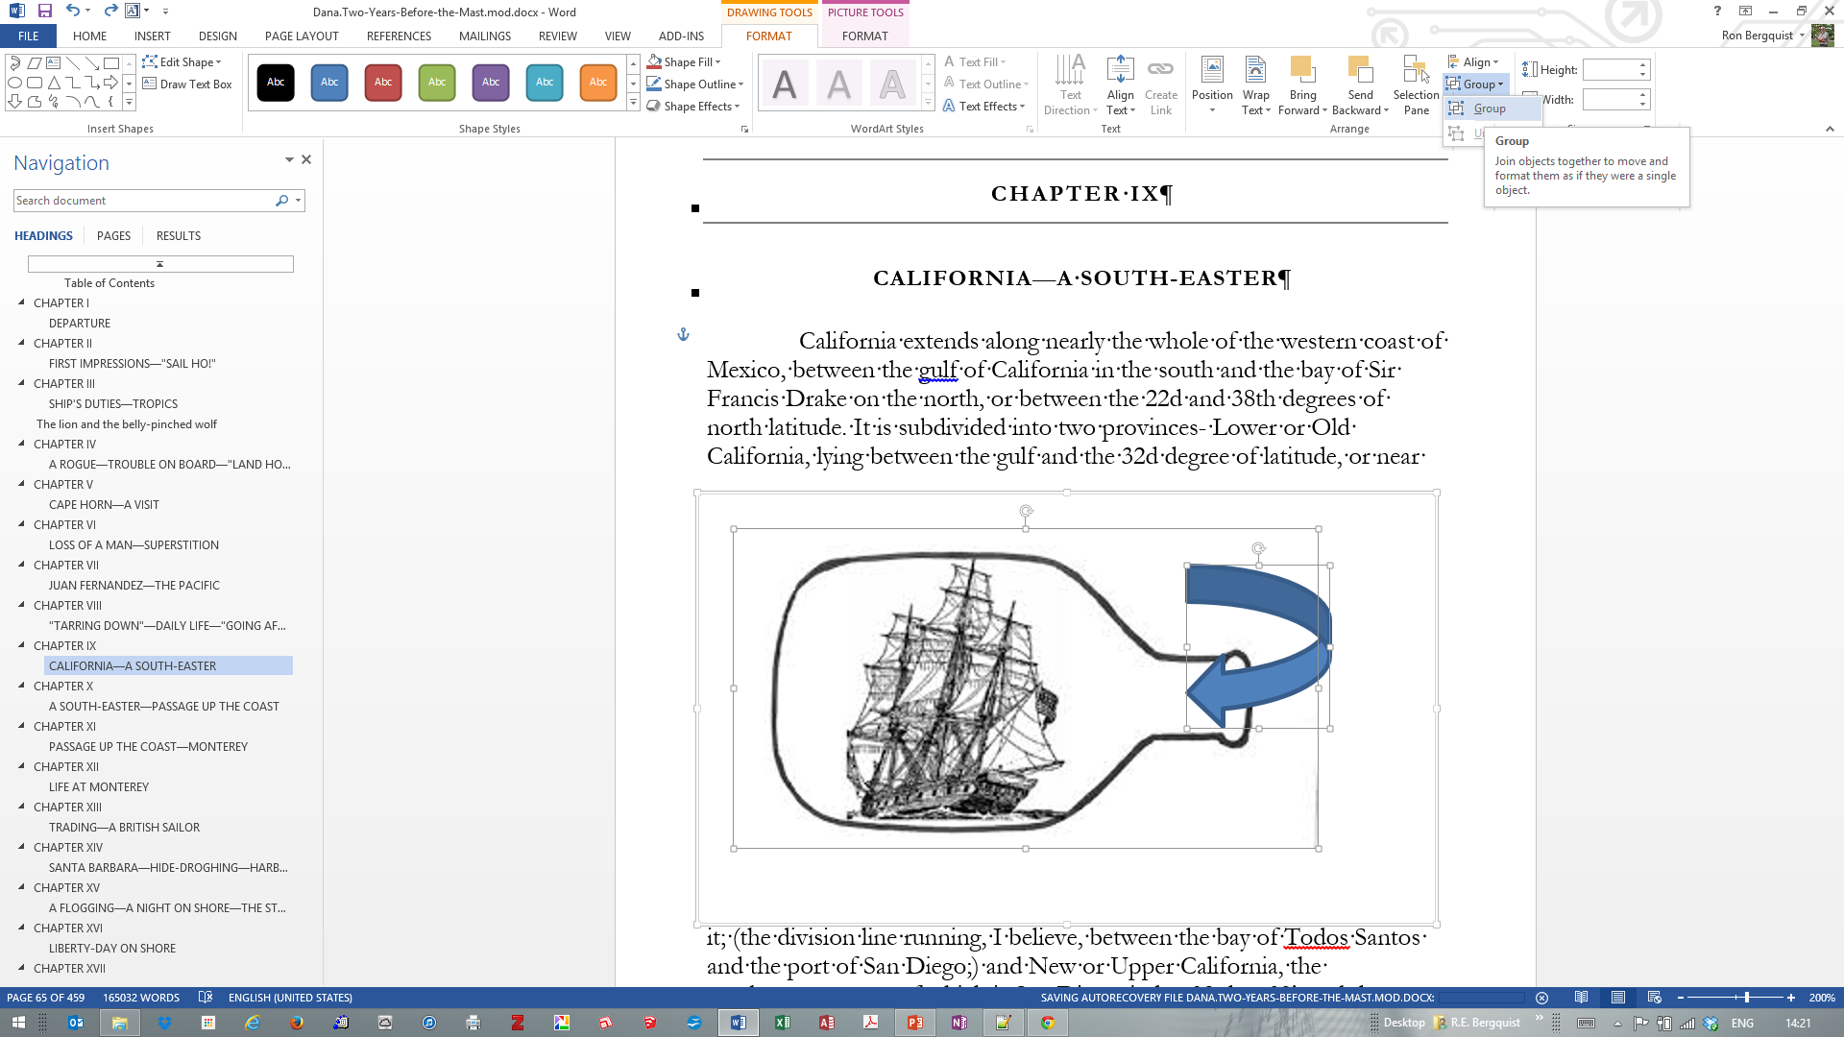
Task: Switch to PAGES in Navigation pane
Action: point(113,236)
